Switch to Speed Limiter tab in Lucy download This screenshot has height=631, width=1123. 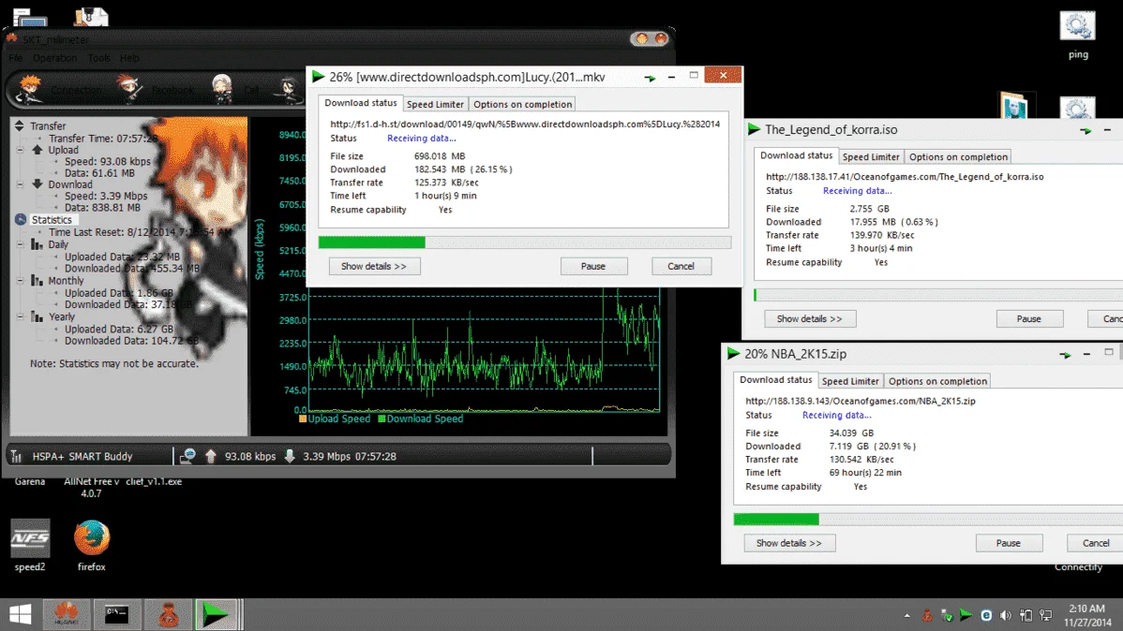[x=435, y=105]
